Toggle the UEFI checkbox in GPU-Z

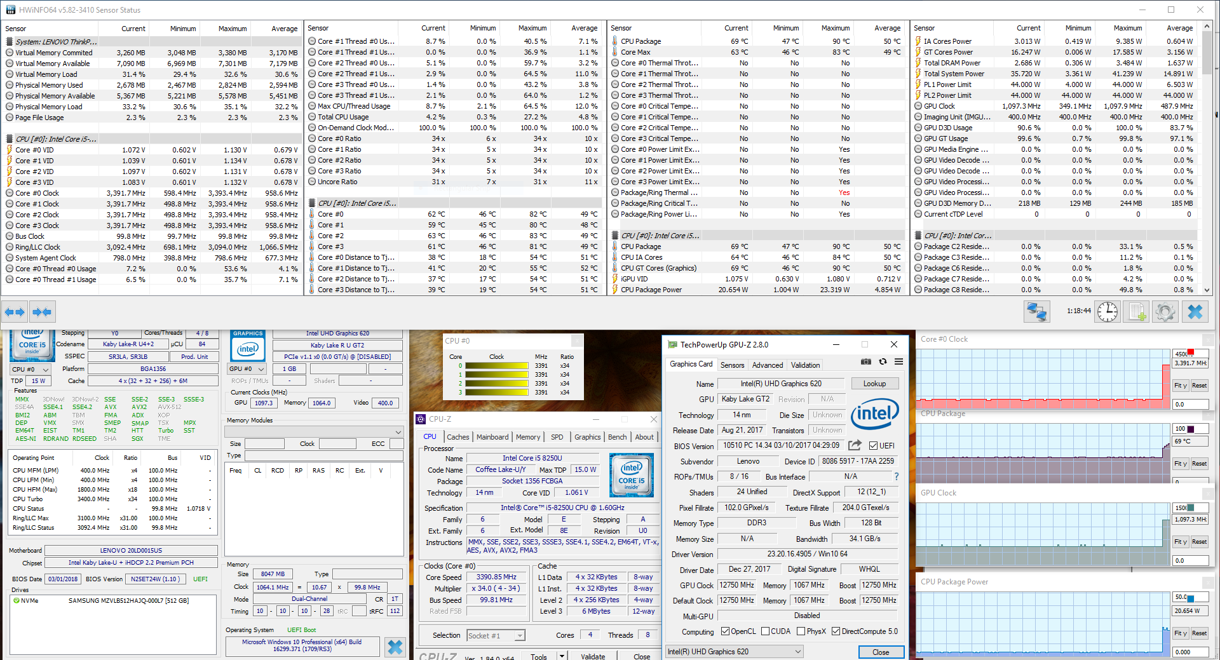point(873,445)
